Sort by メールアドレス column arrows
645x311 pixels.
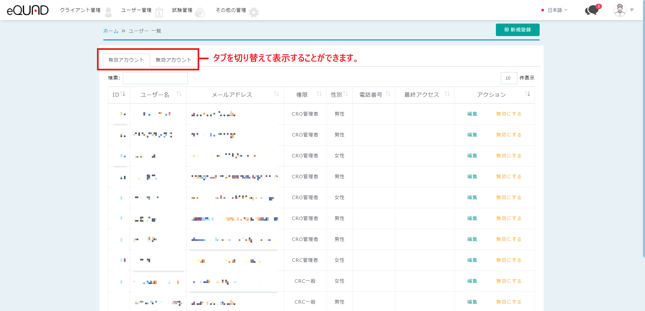[x=276, y=94]
